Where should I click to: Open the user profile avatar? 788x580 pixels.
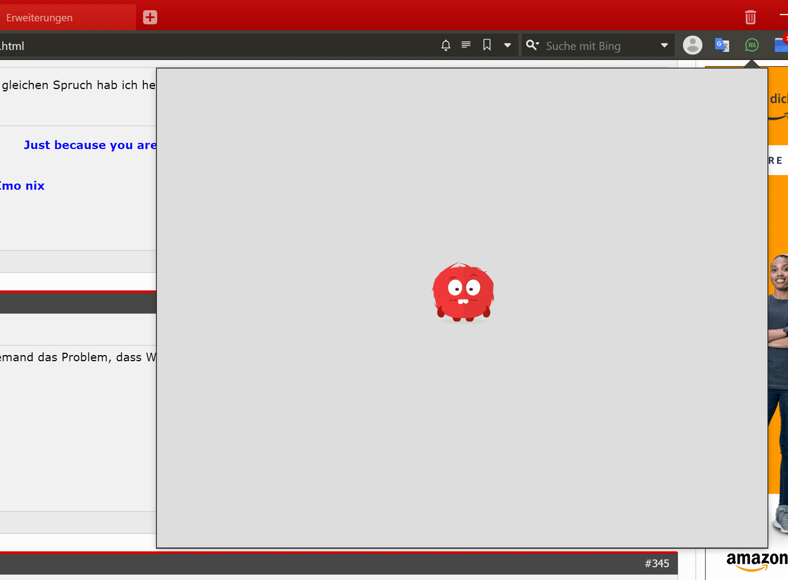pyautogui.click(x=692, y=45)
